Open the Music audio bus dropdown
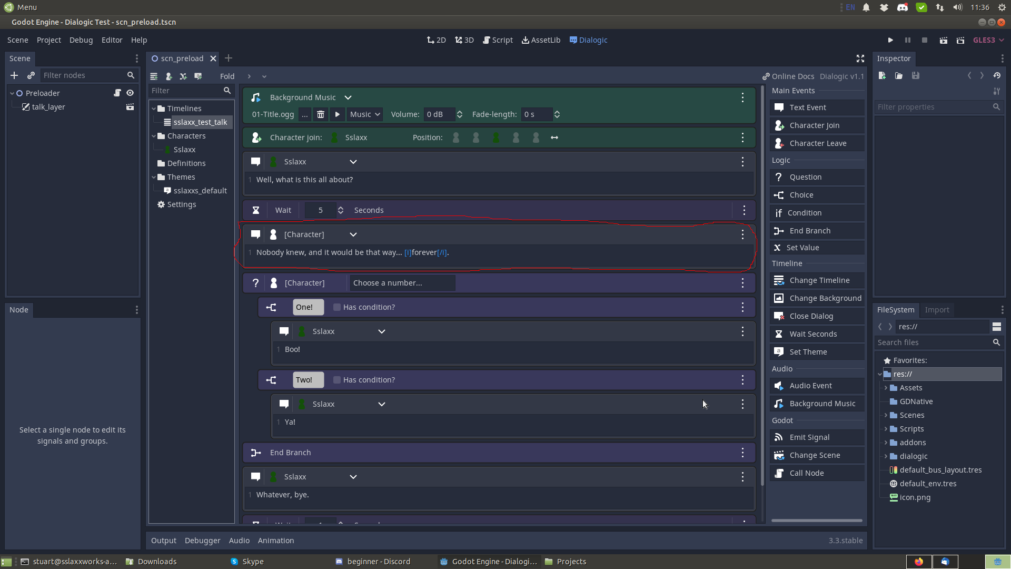This screenshot has width=1011, height=569. [x=364, y=114]
